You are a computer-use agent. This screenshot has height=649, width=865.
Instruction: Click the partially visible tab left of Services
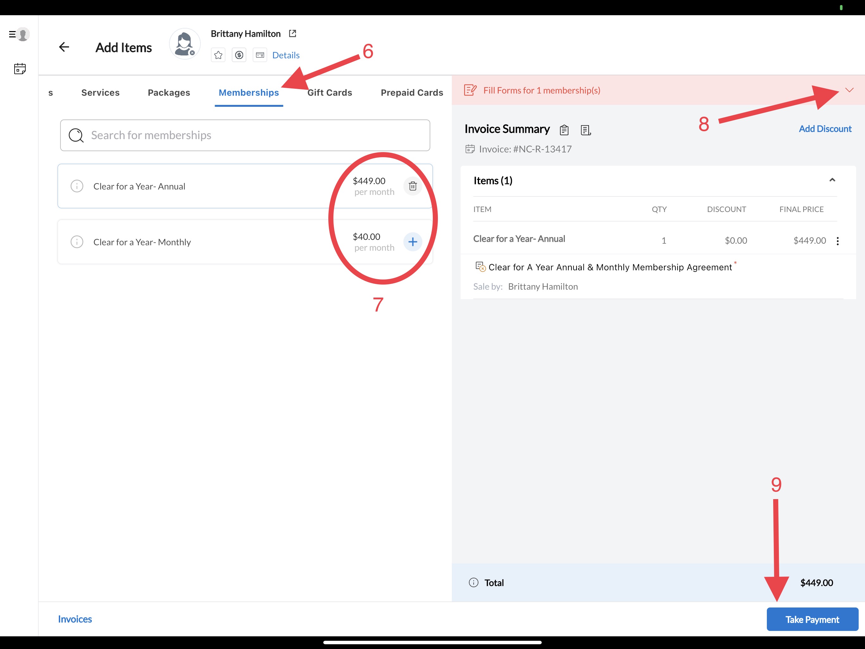[50, 93]
